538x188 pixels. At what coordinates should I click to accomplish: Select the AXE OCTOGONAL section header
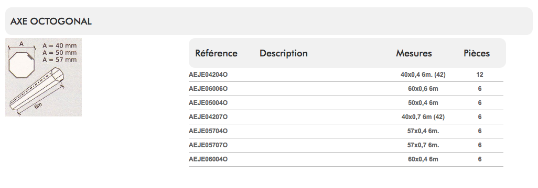point(51,21)
